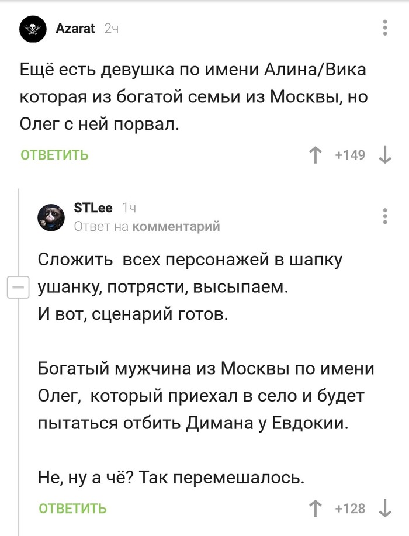Reply to Azarat's comment via ОТВЕТИТЬ
This screenshot has height=536, width=409.
[x=54, y=155]
